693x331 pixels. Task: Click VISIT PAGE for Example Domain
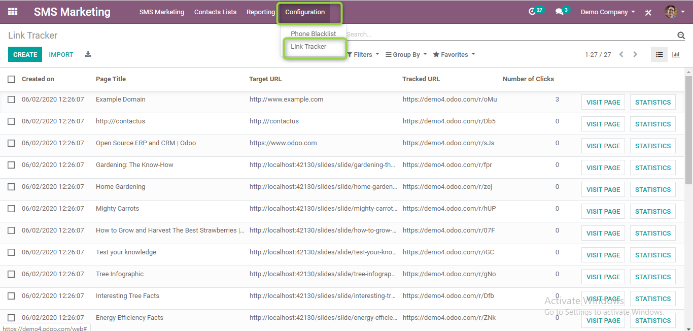click(x=603, y=102)
